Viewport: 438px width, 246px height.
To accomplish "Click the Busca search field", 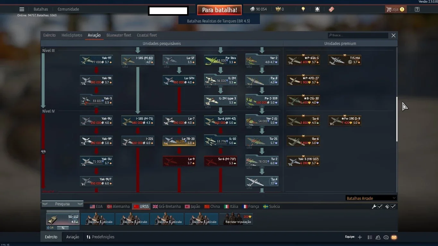I will [358, 35].
